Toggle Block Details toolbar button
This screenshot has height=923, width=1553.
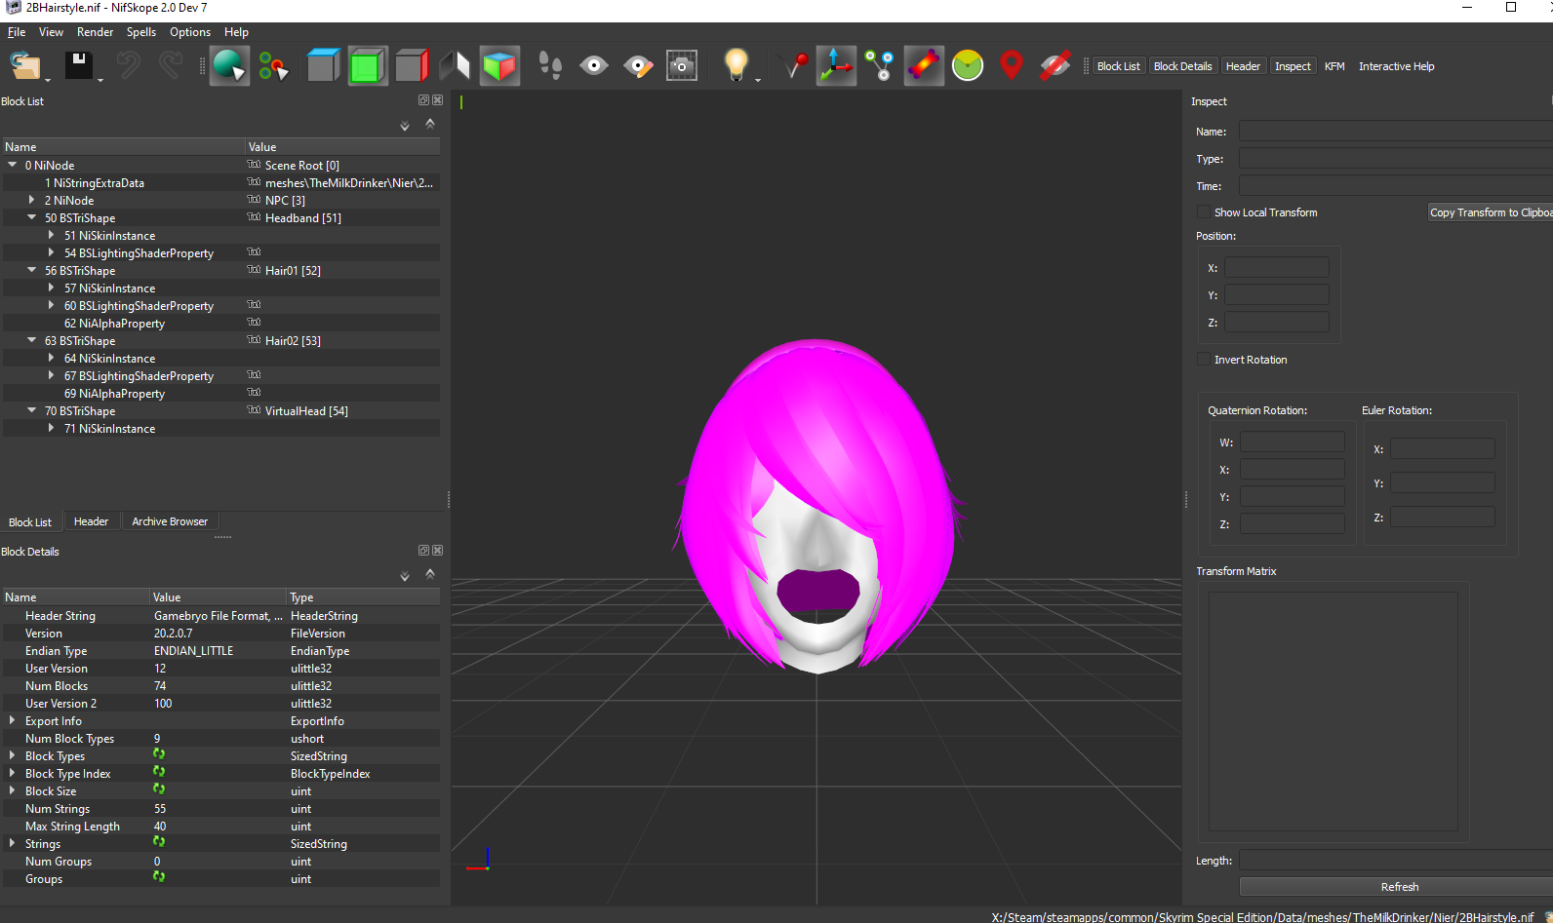pyautogui.click(x=1182, y=66)
